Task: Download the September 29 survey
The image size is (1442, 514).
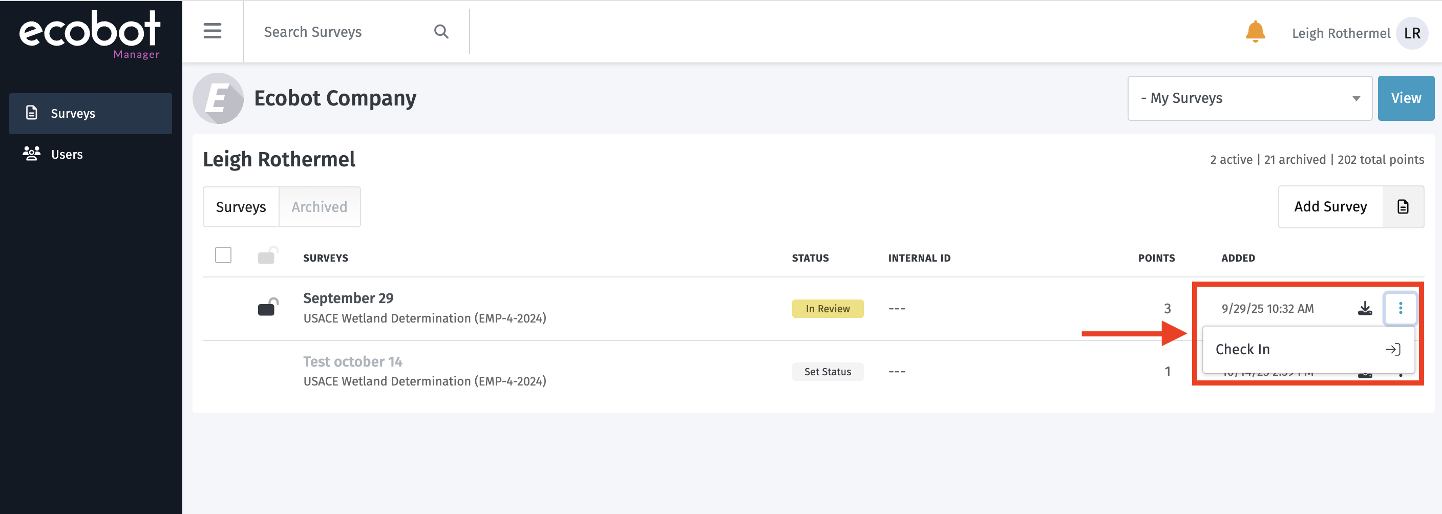Action: (1365, 309)
